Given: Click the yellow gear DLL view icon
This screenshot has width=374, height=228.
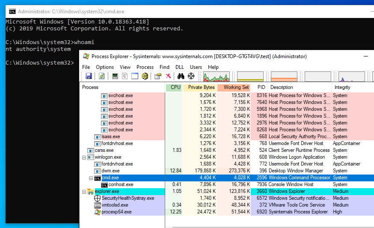Looking at the screenshot, I should [145, 76].
